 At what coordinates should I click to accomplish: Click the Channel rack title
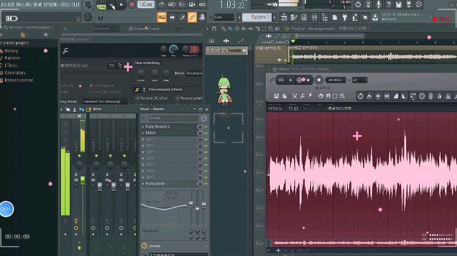click(147, 29)
